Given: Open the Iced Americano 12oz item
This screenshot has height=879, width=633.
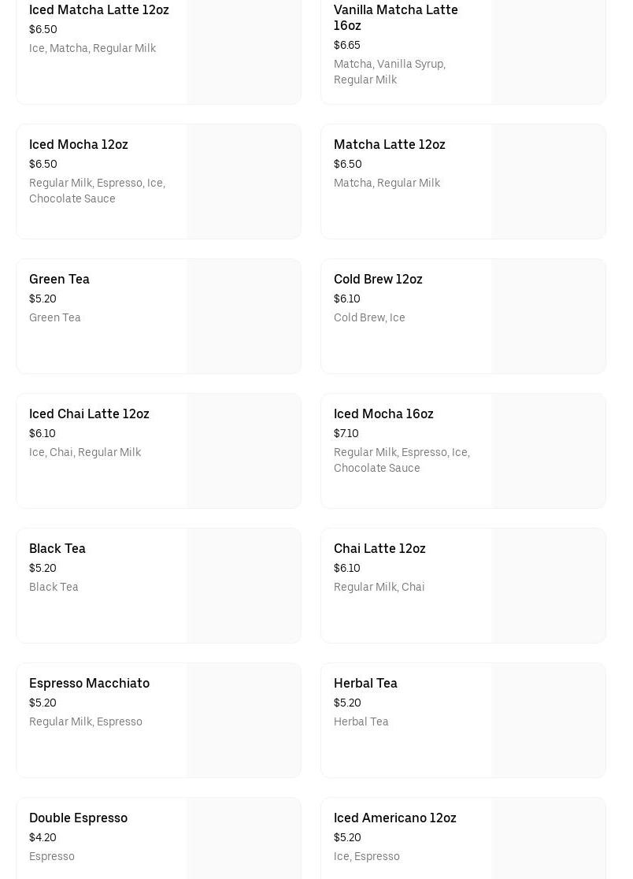Looking at the screenshot, I should click(x=395, y=818).
